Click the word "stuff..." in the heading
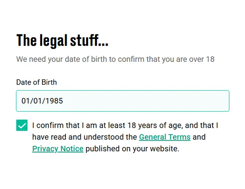The height and width of the screenshot is (189, 245). [x=89, y=40]
